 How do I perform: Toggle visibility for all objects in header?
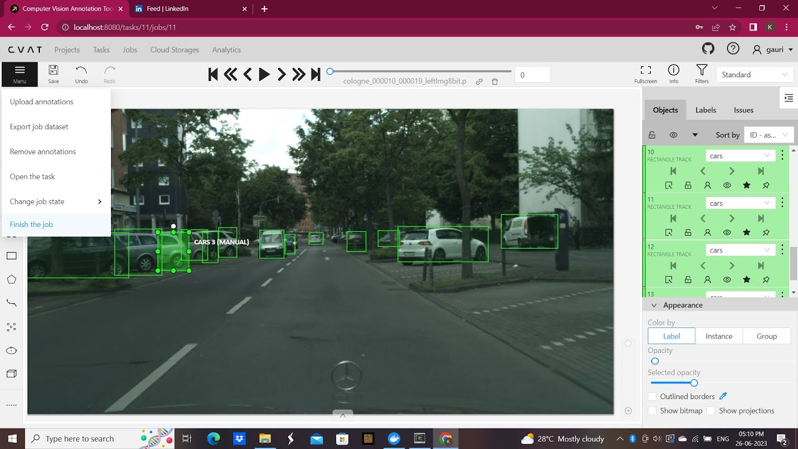point(673,135)
